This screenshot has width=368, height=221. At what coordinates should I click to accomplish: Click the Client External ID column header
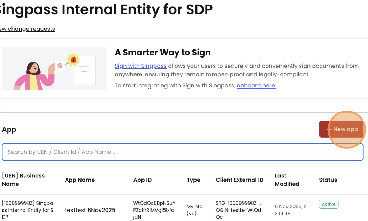(x=240, y=180)
